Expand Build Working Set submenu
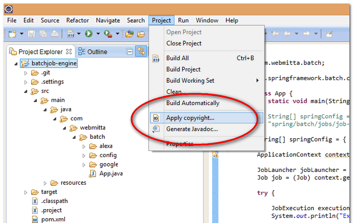The width and height of the screenshot is (353, 223). point(206,81)
